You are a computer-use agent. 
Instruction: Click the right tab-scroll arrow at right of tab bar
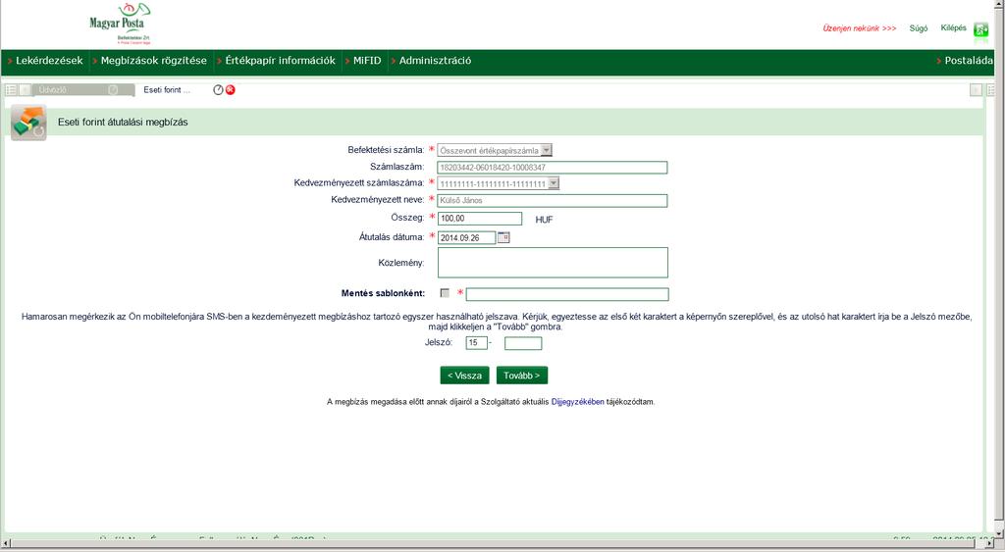[976, 90]
